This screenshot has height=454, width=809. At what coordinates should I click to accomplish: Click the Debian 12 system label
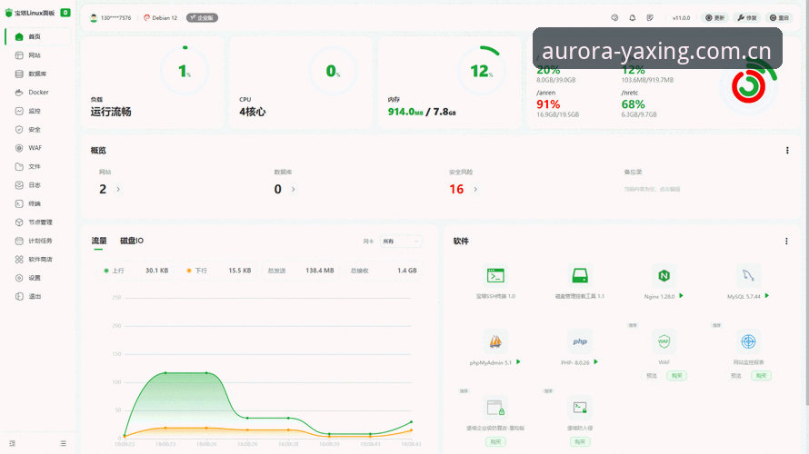click(161, 17)
